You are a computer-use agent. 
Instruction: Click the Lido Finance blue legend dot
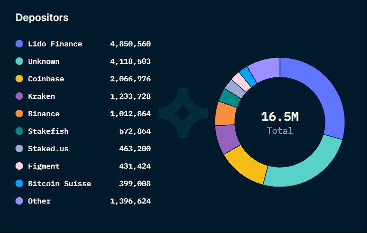[x=19, y=43]
